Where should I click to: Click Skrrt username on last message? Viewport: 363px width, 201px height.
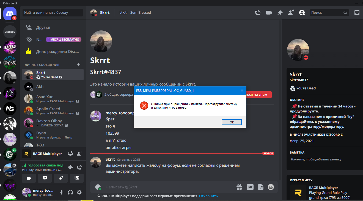pyautogui.click(x=110, y=159)
